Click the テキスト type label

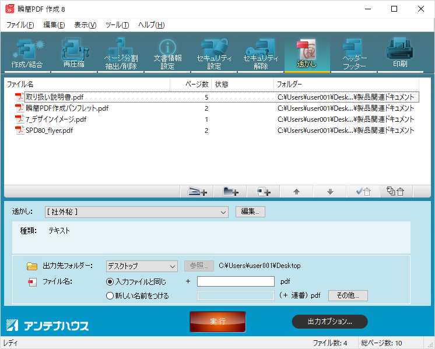point(59,231)
